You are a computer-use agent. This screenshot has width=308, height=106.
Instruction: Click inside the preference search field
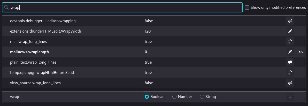pyautogui.click(x=122, y=7)
